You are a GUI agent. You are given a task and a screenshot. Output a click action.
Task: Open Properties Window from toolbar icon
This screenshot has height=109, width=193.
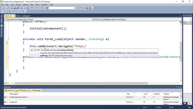point(81,8)
